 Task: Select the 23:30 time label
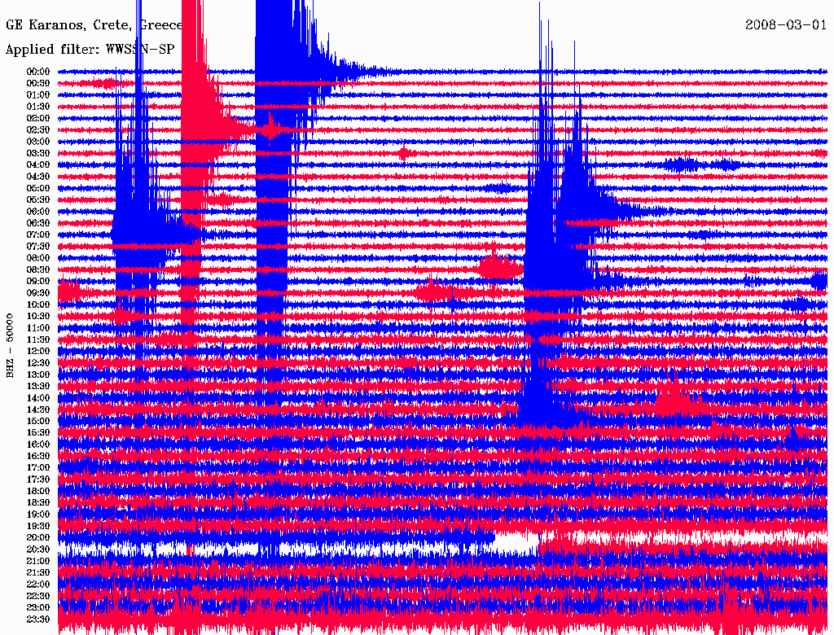[38, 620]
